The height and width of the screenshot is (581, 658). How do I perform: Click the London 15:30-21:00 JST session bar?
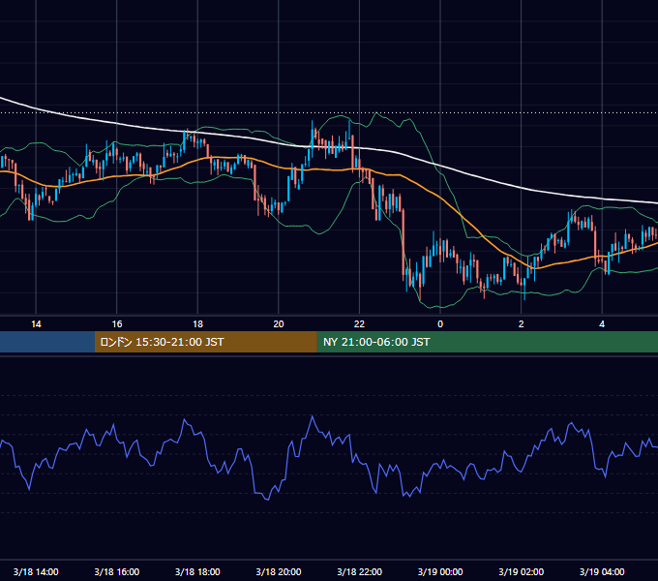click(x=205, y=342)
